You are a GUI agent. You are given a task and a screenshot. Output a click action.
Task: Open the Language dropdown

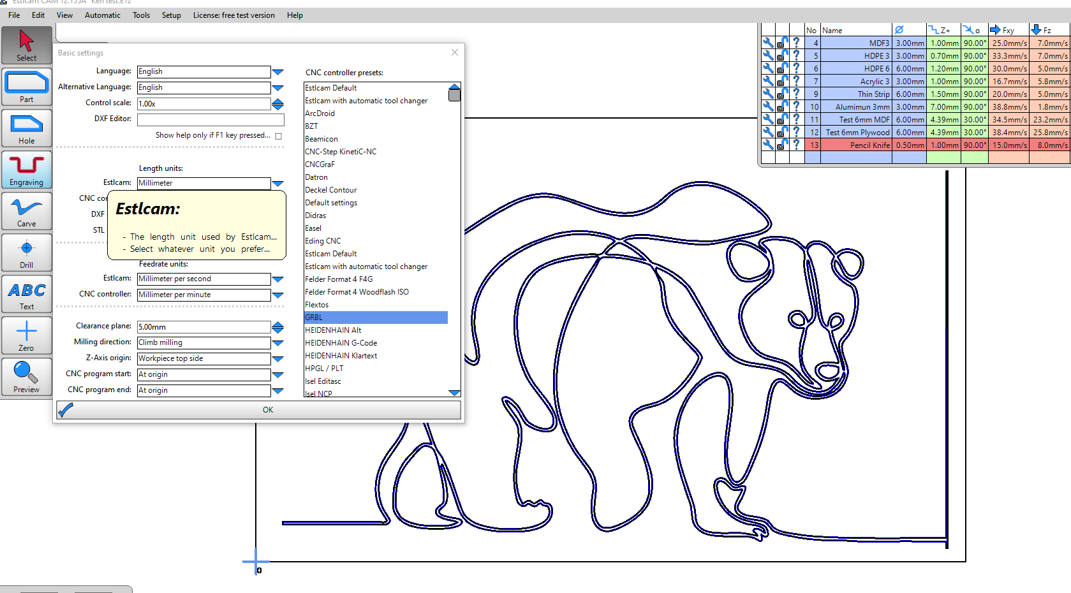(x=277, y=72)
